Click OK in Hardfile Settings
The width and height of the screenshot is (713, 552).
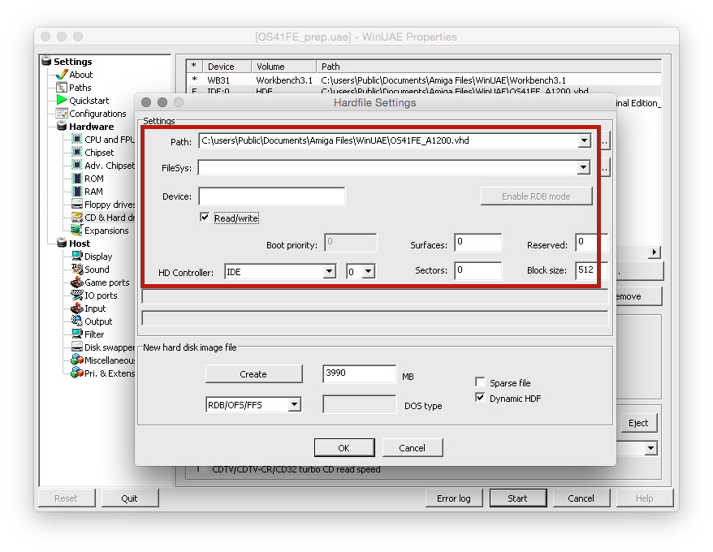tap(344, 448)
